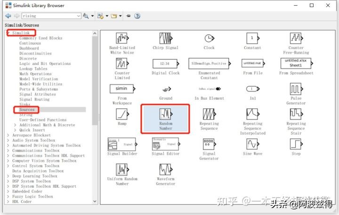Viewport: 339px width, 215px height.
Task: Select the Pulse Generator block
Action: click(x=296, y=89)
